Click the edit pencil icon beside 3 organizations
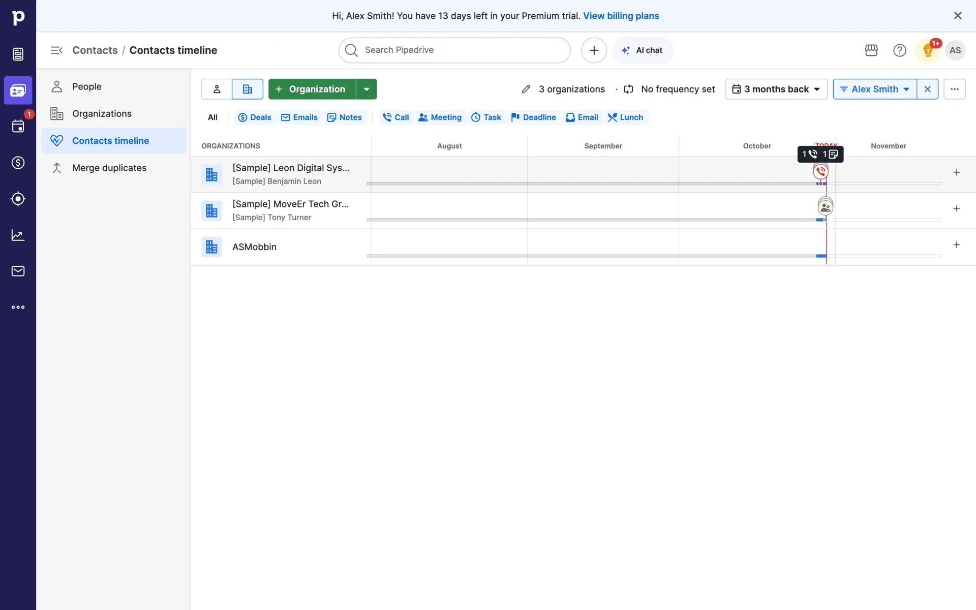The height and width of the screenshot is (610, 976). (526, 89)
